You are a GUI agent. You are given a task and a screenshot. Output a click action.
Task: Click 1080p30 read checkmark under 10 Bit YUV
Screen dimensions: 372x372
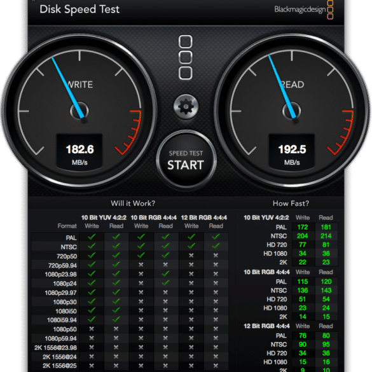point(116,301)
